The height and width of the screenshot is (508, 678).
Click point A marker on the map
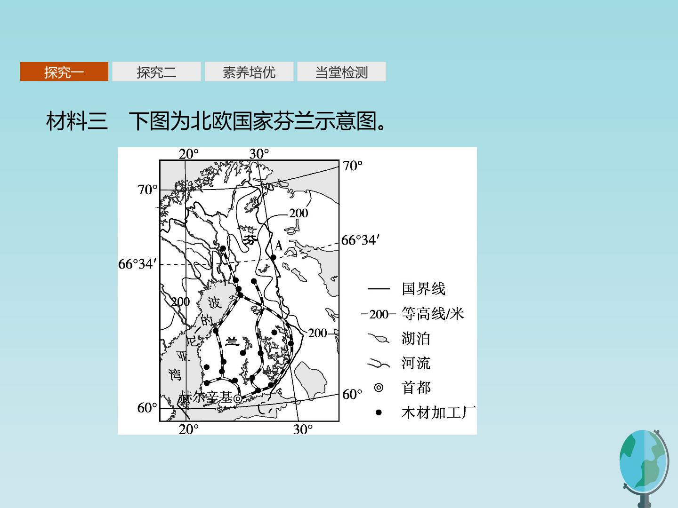pos(273,257)
